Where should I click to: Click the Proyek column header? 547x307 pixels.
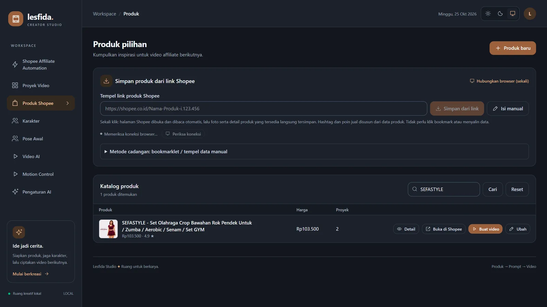342,210
